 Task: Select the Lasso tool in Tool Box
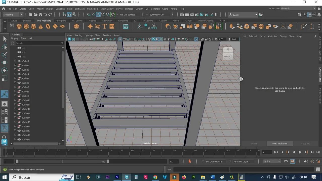click(x=5, y=47)
